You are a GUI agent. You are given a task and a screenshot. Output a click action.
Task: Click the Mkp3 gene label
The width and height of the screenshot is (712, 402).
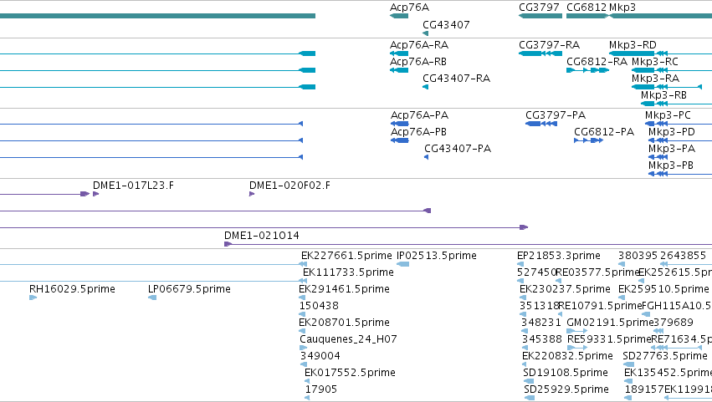(x=622, y=8)
